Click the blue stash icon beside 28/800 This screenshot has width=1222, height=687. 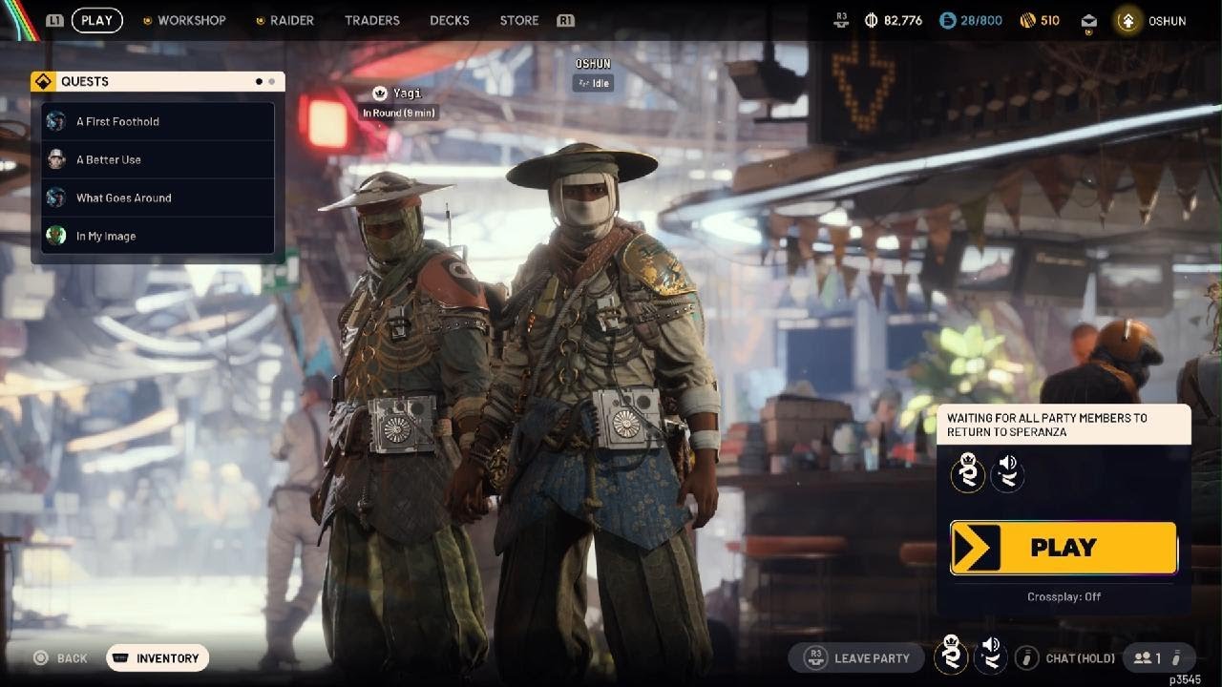tap(947, 20)
